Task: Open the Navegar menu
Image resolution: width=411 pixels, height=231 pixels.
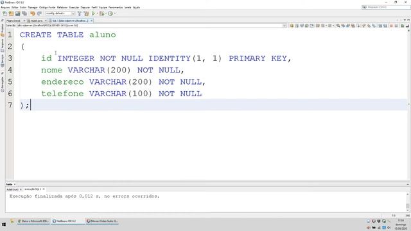Action: click(33, 7)
